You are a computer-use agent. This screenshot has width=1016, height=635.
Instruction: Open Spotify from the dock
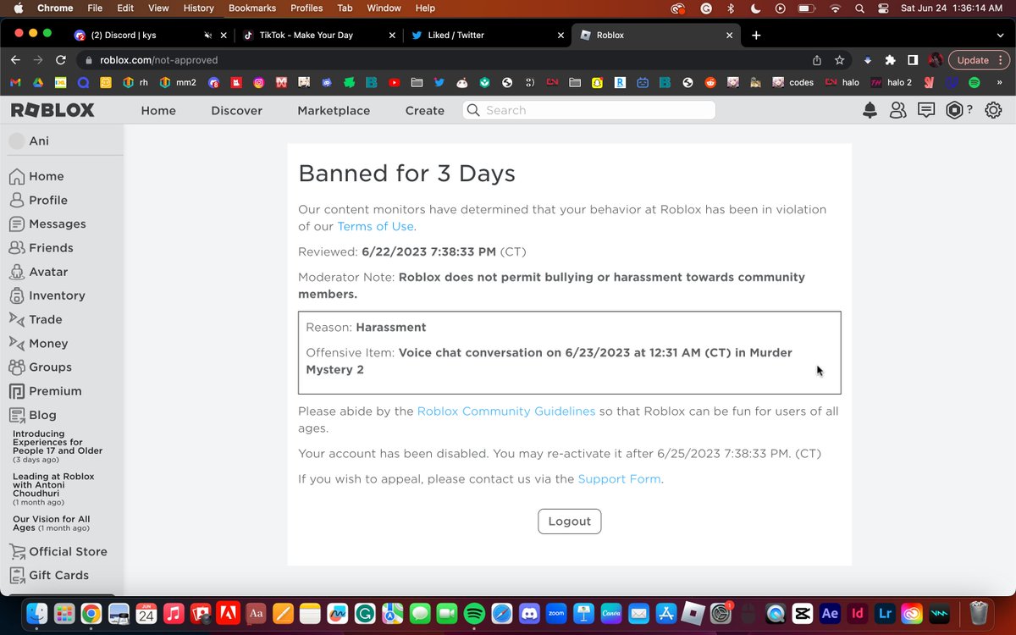pyautogui.click(x=474, y=612)
